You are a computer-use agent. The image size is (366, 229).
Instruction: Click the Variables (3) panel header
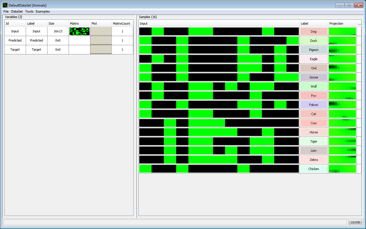tap(13, 17)
